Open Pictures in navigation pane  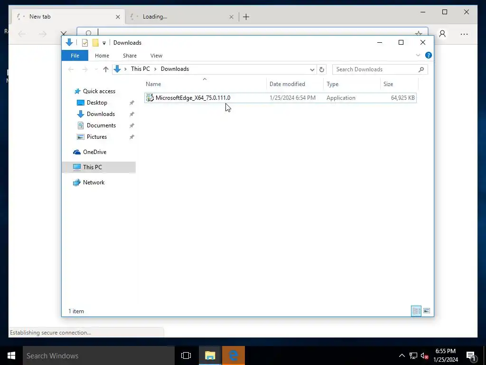tap(97, 137)
